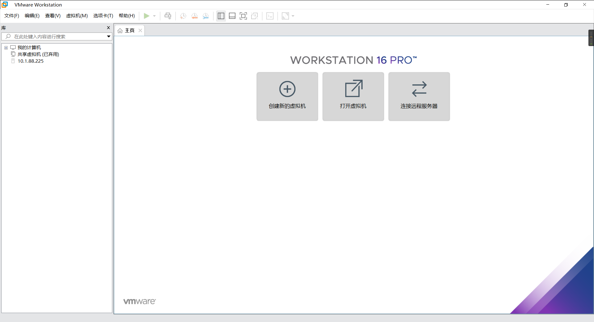Toggle the thumbnail bar view icon
This screenshot has height=322, width=594.
(232, 16)
